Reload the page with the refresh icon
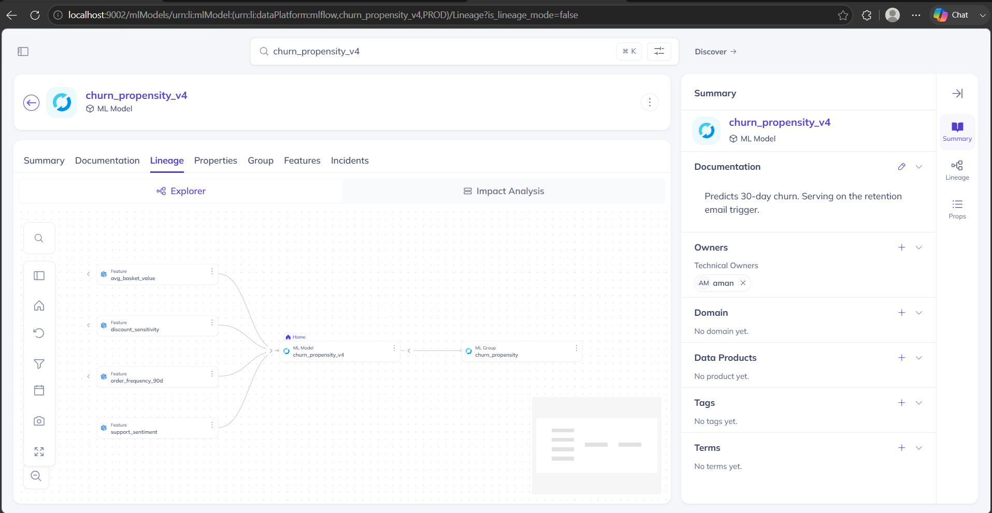Image resolution: width=992 pixels, height=513 pixels. 35,15
